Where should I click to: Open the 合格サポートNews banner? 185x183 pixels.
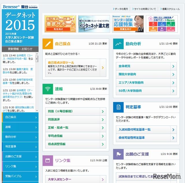pos(162,24)
